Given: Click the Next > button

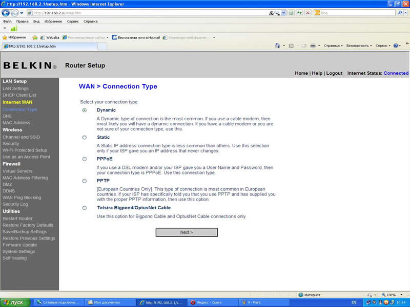Looking at the screenshot, I should tap(187, 232).
